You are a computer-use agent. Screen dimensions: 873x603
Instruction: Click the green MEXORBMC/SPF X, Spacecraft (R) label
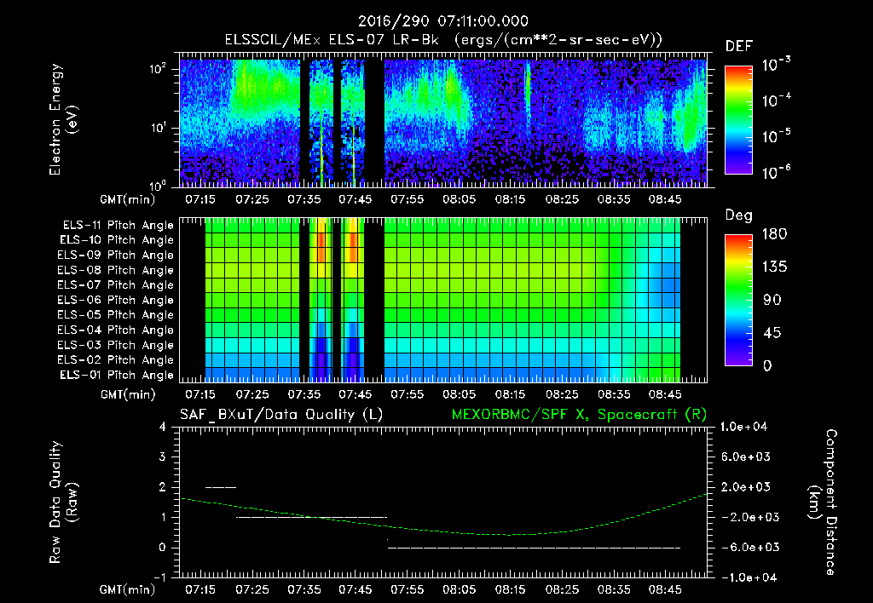(580, 415)
